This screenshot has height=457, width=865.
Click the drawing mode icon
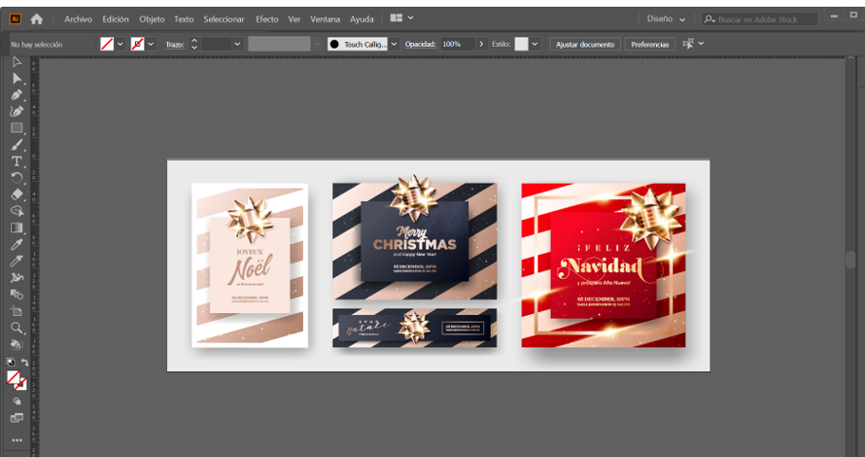[x=17, y=402]
